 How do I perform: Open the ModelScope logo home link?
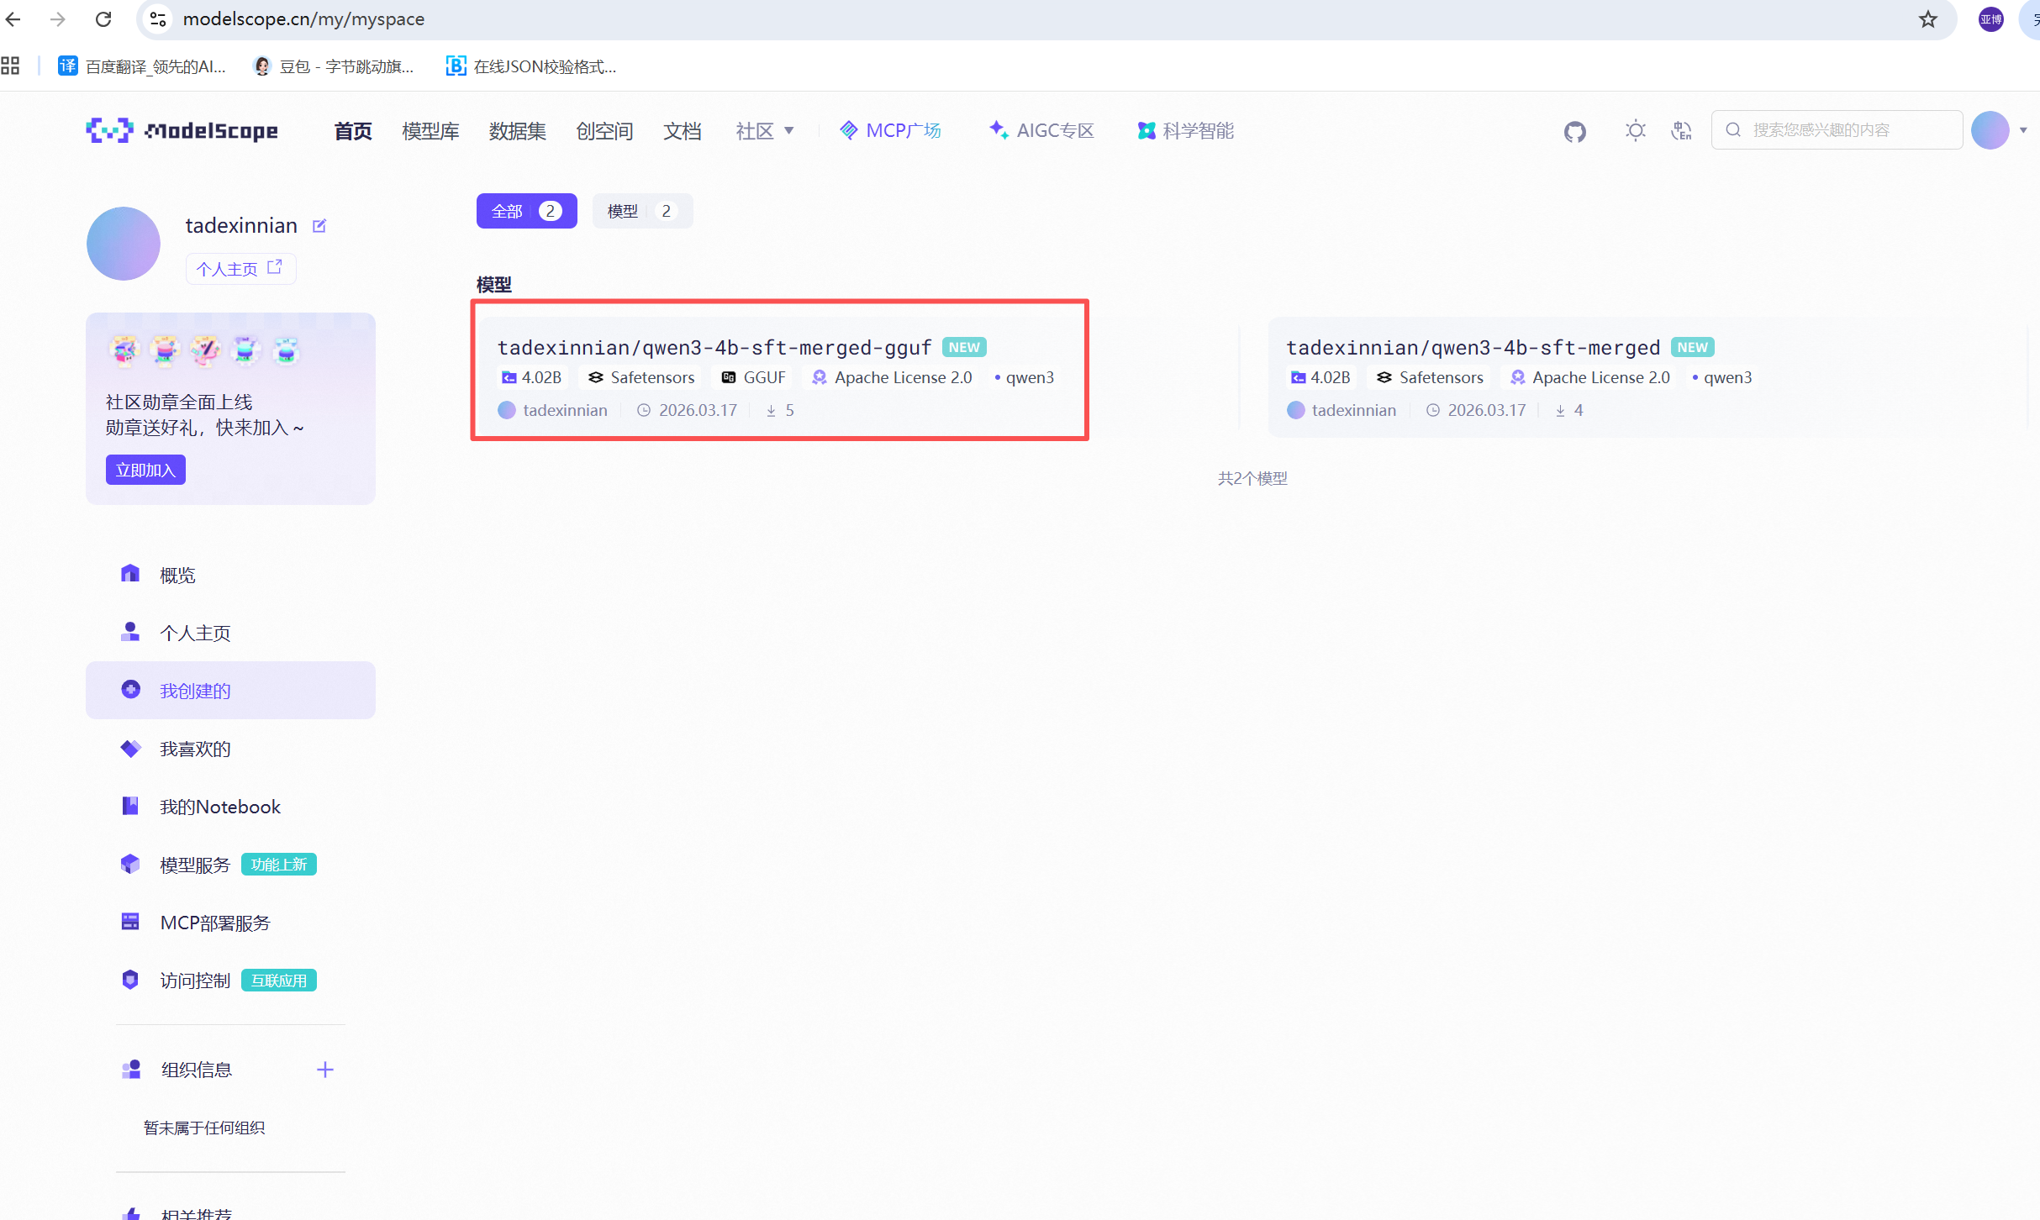click(x=182, y=130)
